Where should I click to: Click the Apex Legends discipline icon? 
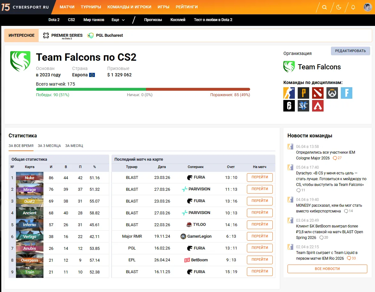[x=318, y=106]
